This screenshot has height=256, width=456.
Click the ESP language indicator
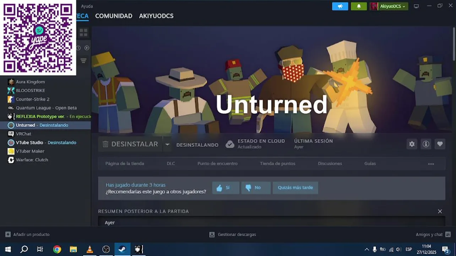pyautogui.click(x=409, y=249)
